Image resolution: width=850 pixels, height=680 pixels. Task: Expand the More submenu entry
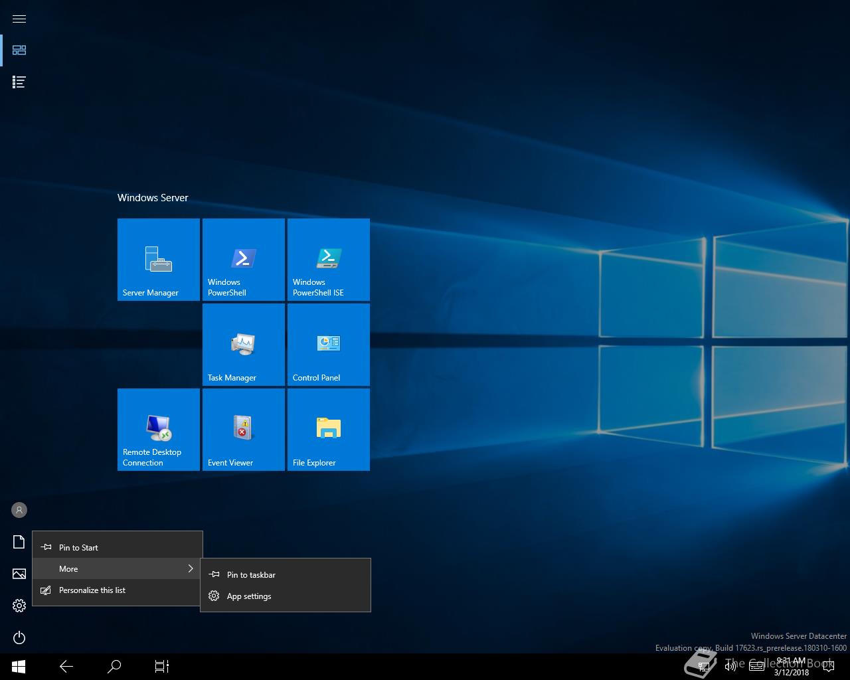(118, 568)
